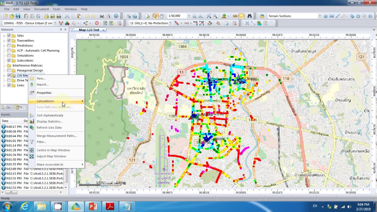Choose Sort Alphabetically from the menu
Image resolution: width=377 pixels, height=212 pixels.
56,115
